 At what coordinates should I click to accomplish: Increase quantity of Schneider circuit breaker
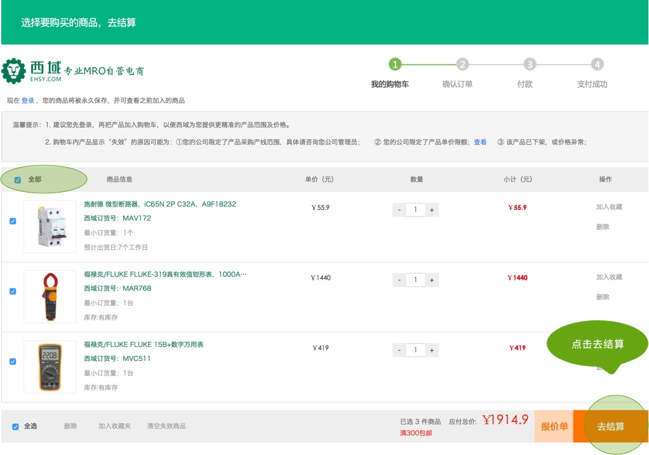(x=432, y=210)
